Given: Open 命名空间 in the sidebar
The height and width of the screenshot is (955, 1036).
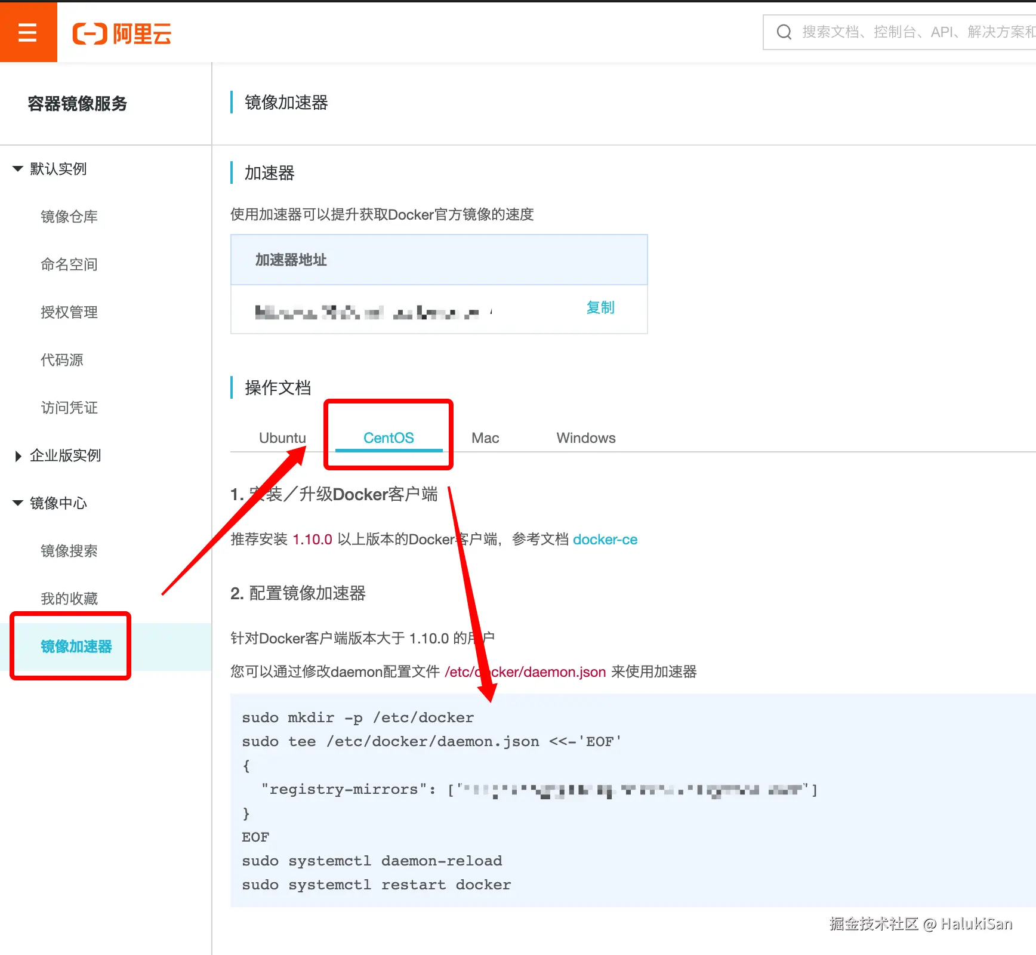Looking at the screenshot, I should pos(69,264).
